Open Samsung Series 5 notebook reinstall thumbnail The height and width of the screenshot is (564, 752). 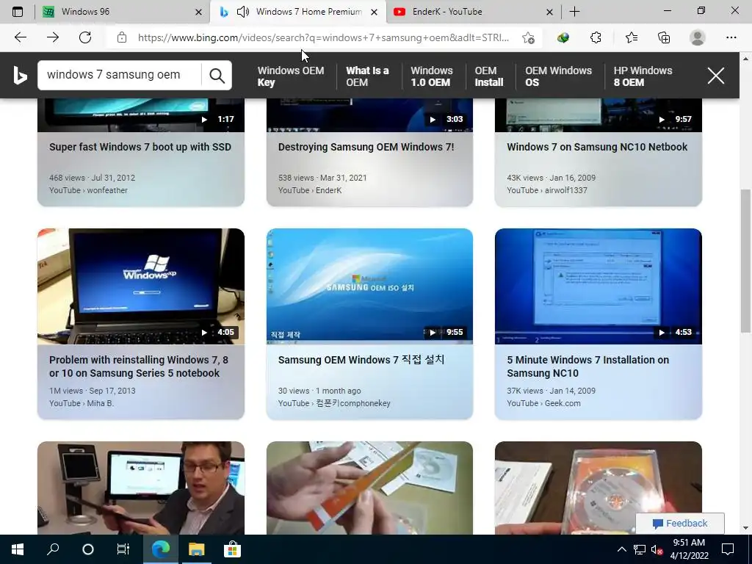point(141,286)
